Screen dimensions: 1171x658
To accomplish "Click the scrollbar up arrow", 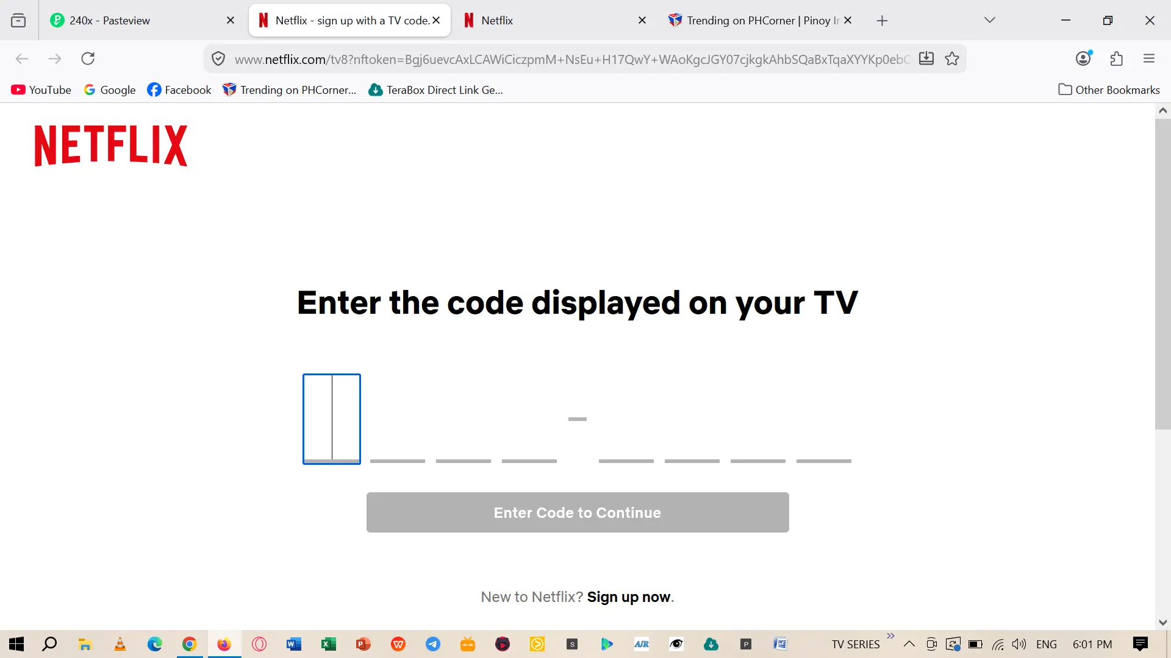I will point(1162,111).
